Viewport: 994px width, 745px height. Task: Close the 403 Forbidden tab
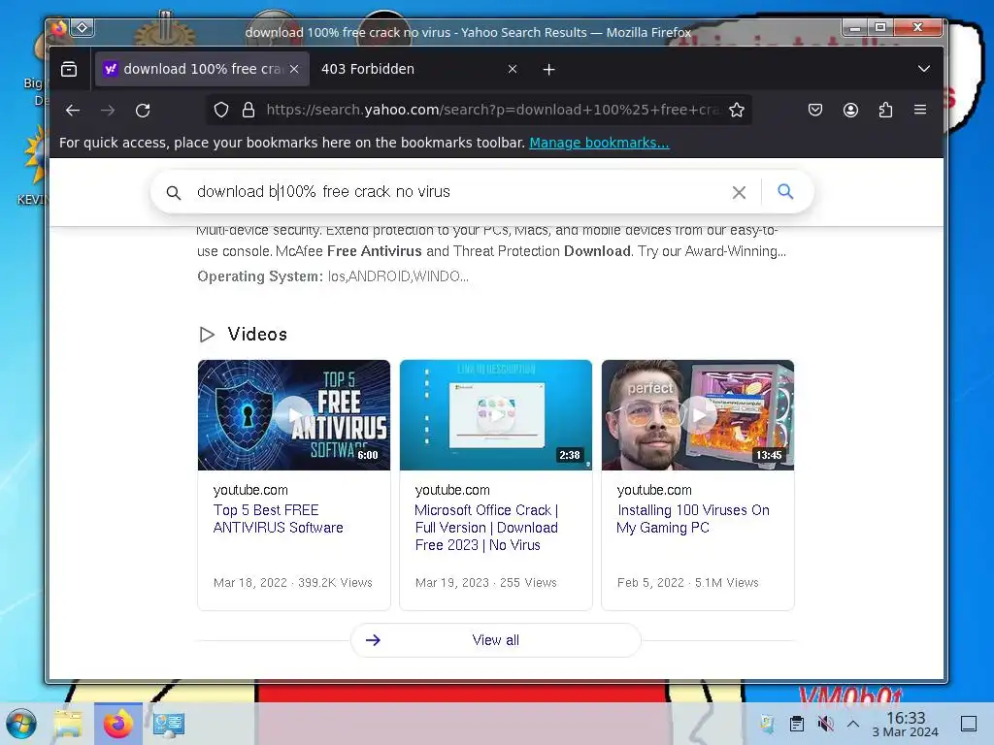[x=513, y=69]
